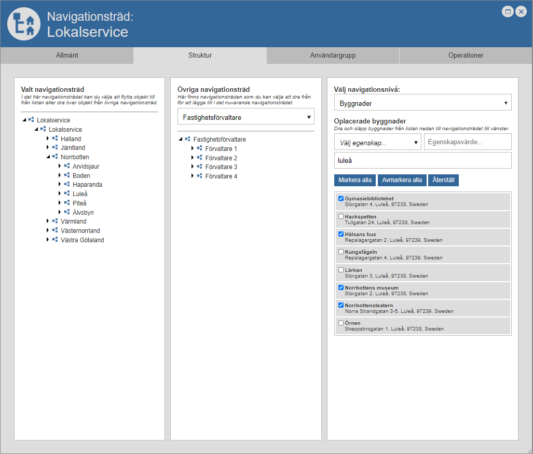The width and height of the screenshot is (533, 454).
Task: Click the root Fastighetsförvaltare node icon
Action: [187, 139]
